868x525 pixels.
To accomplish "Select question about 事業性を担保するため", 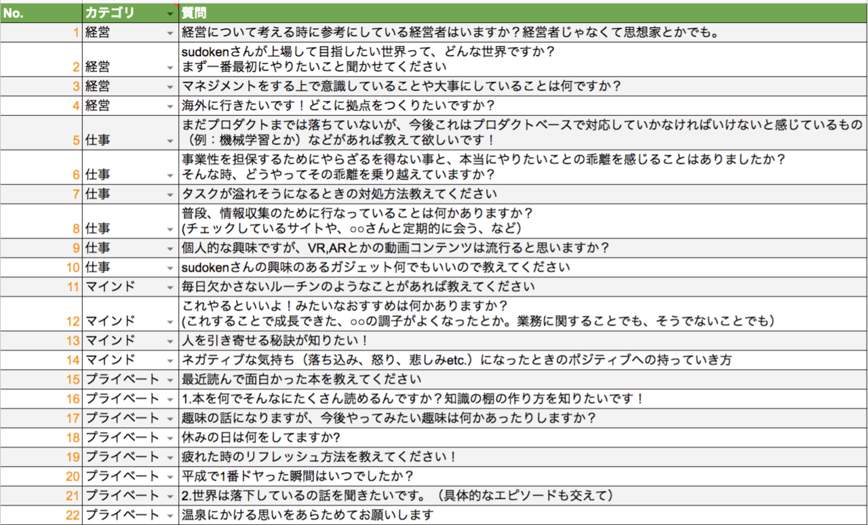I will 524,167.
